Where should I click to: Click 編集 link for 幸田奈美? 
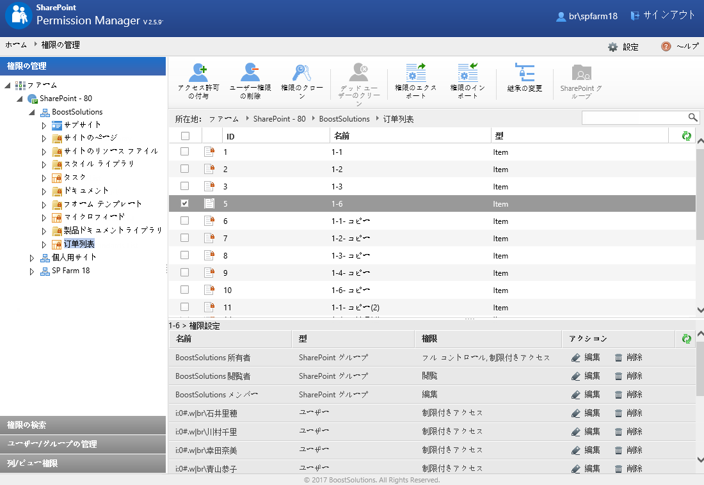click(592, 450)
